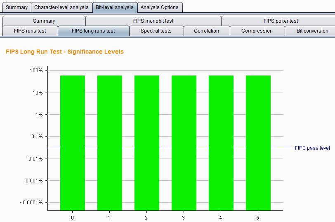Select the FIPS long runs test tab

(93, 31)
